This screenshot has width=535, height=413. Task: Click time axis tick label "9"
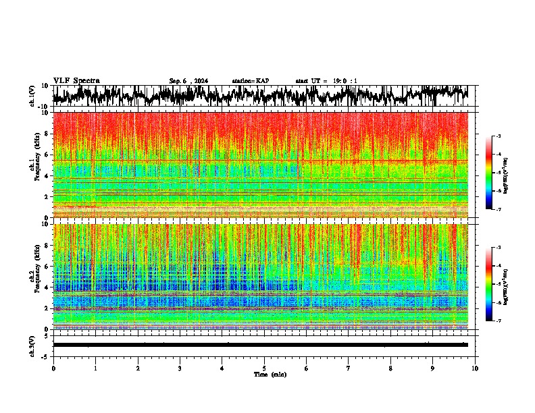coord(432,368)
